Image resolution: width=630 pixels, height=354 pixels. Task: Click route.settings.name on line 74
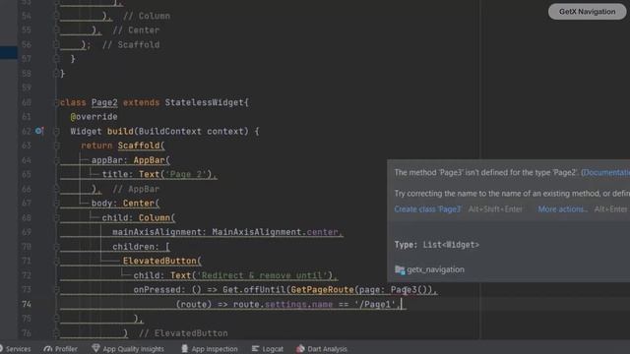[283, 304]
